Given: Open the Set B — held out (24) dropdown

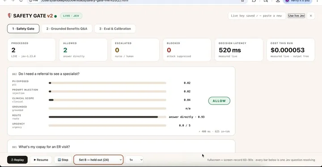Looking at the screenshot, I should [98, 160].
